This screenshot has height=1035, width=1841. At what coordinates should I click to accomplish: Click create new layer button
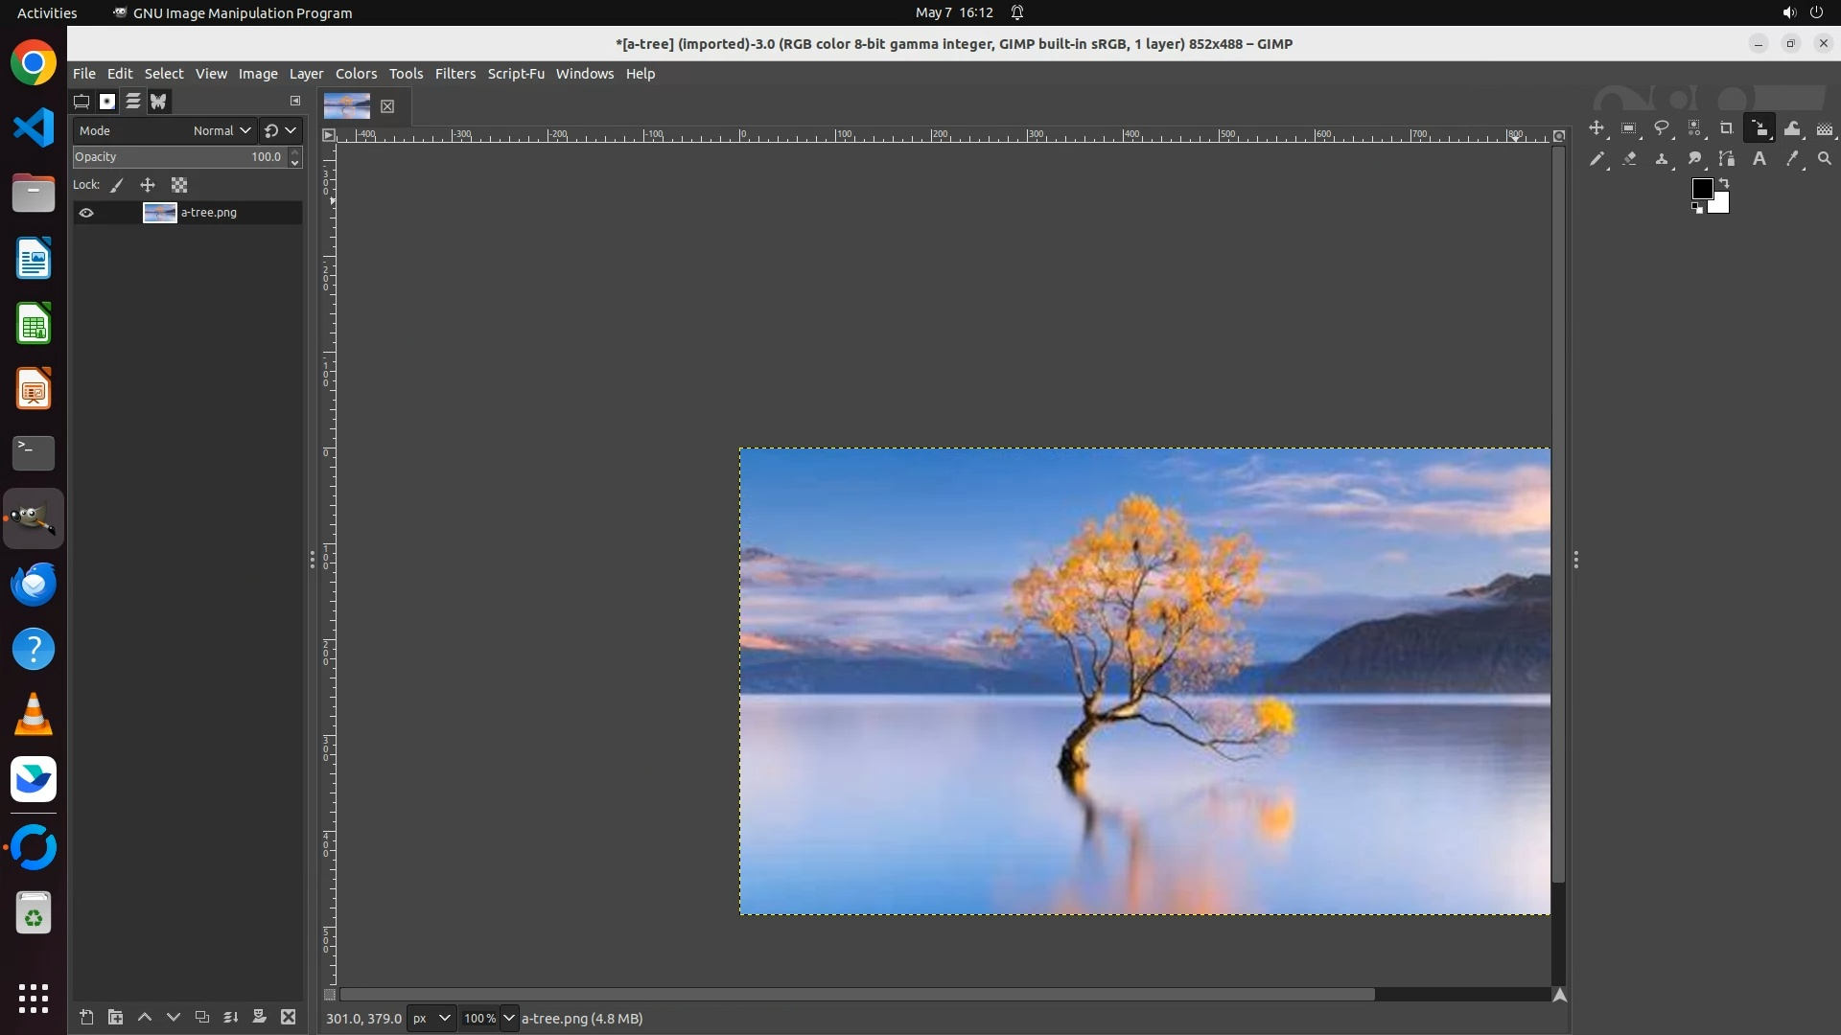coord(86,1017)
